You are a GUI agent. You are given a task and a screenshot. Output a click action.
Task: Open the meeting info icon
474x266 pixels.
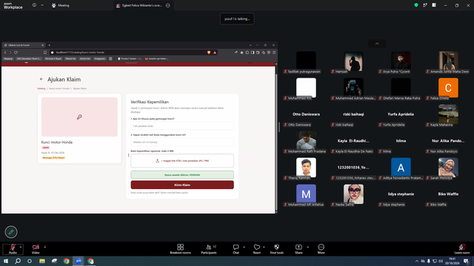tap(34, 5)
